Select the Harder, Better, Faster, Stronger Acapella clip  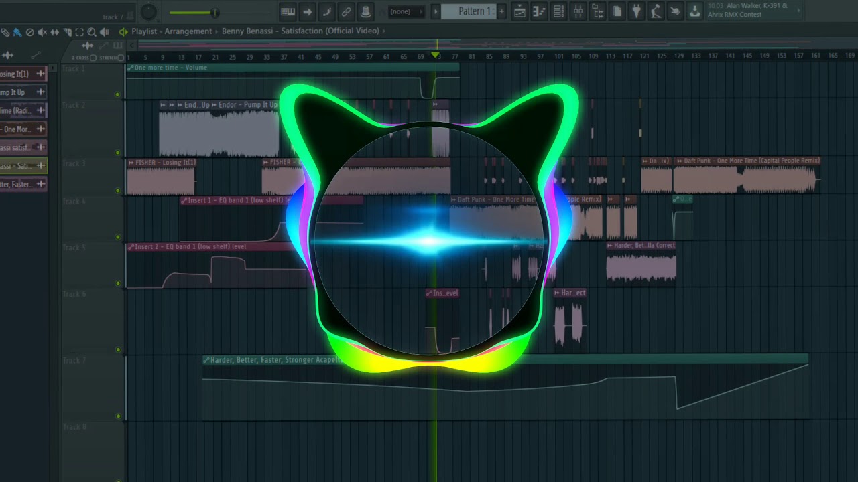[x=506, y=360]
